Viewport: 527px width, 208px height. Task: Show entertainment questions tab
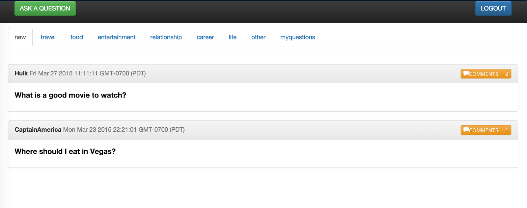116,37
